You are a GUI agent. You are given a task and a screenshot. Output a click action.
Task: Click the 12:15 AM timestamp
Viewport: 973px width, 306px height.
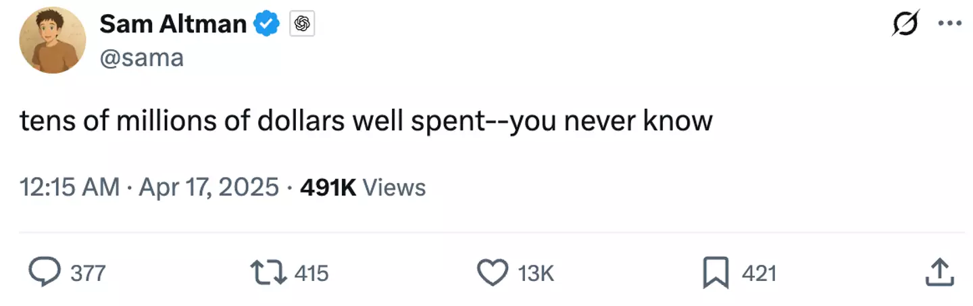[70, 187]
